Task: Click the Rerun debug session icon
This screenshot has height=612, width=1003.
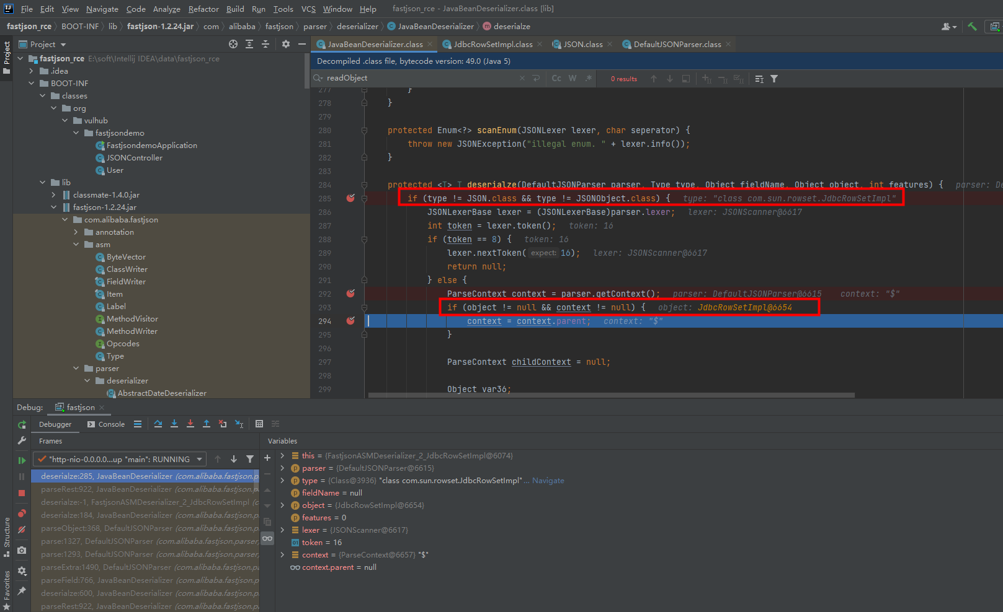Action: point(22,425)
